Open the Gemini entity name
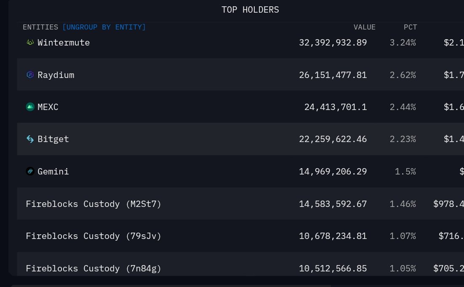464x287 pixels. [53, 172]
